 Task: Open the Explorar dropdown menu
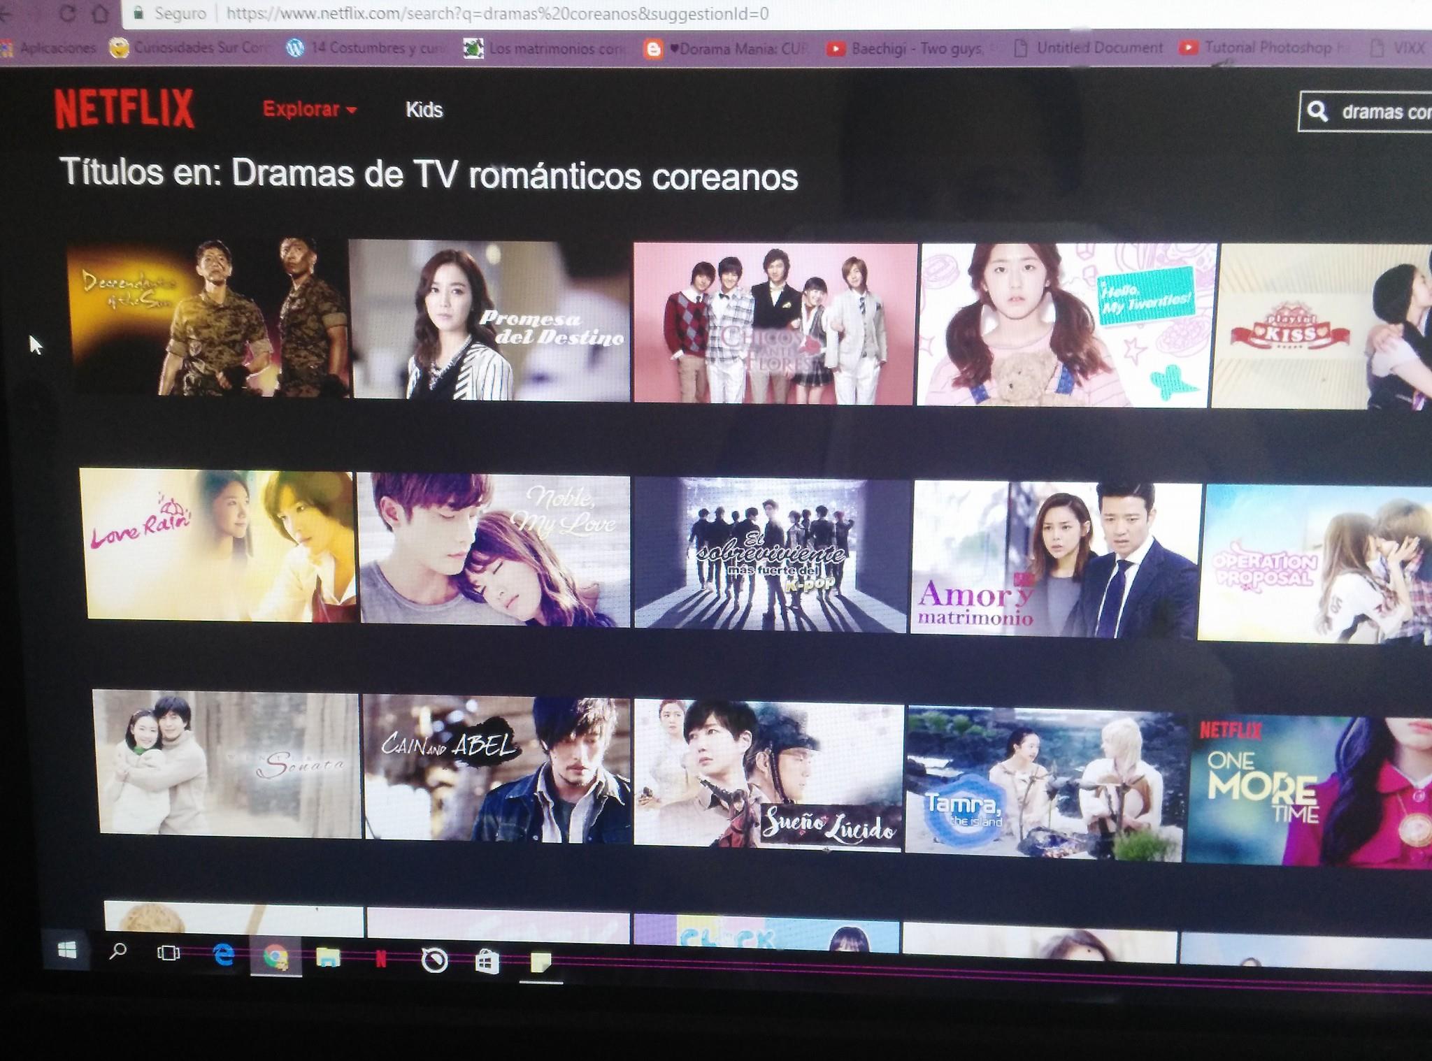click(310, 109)
